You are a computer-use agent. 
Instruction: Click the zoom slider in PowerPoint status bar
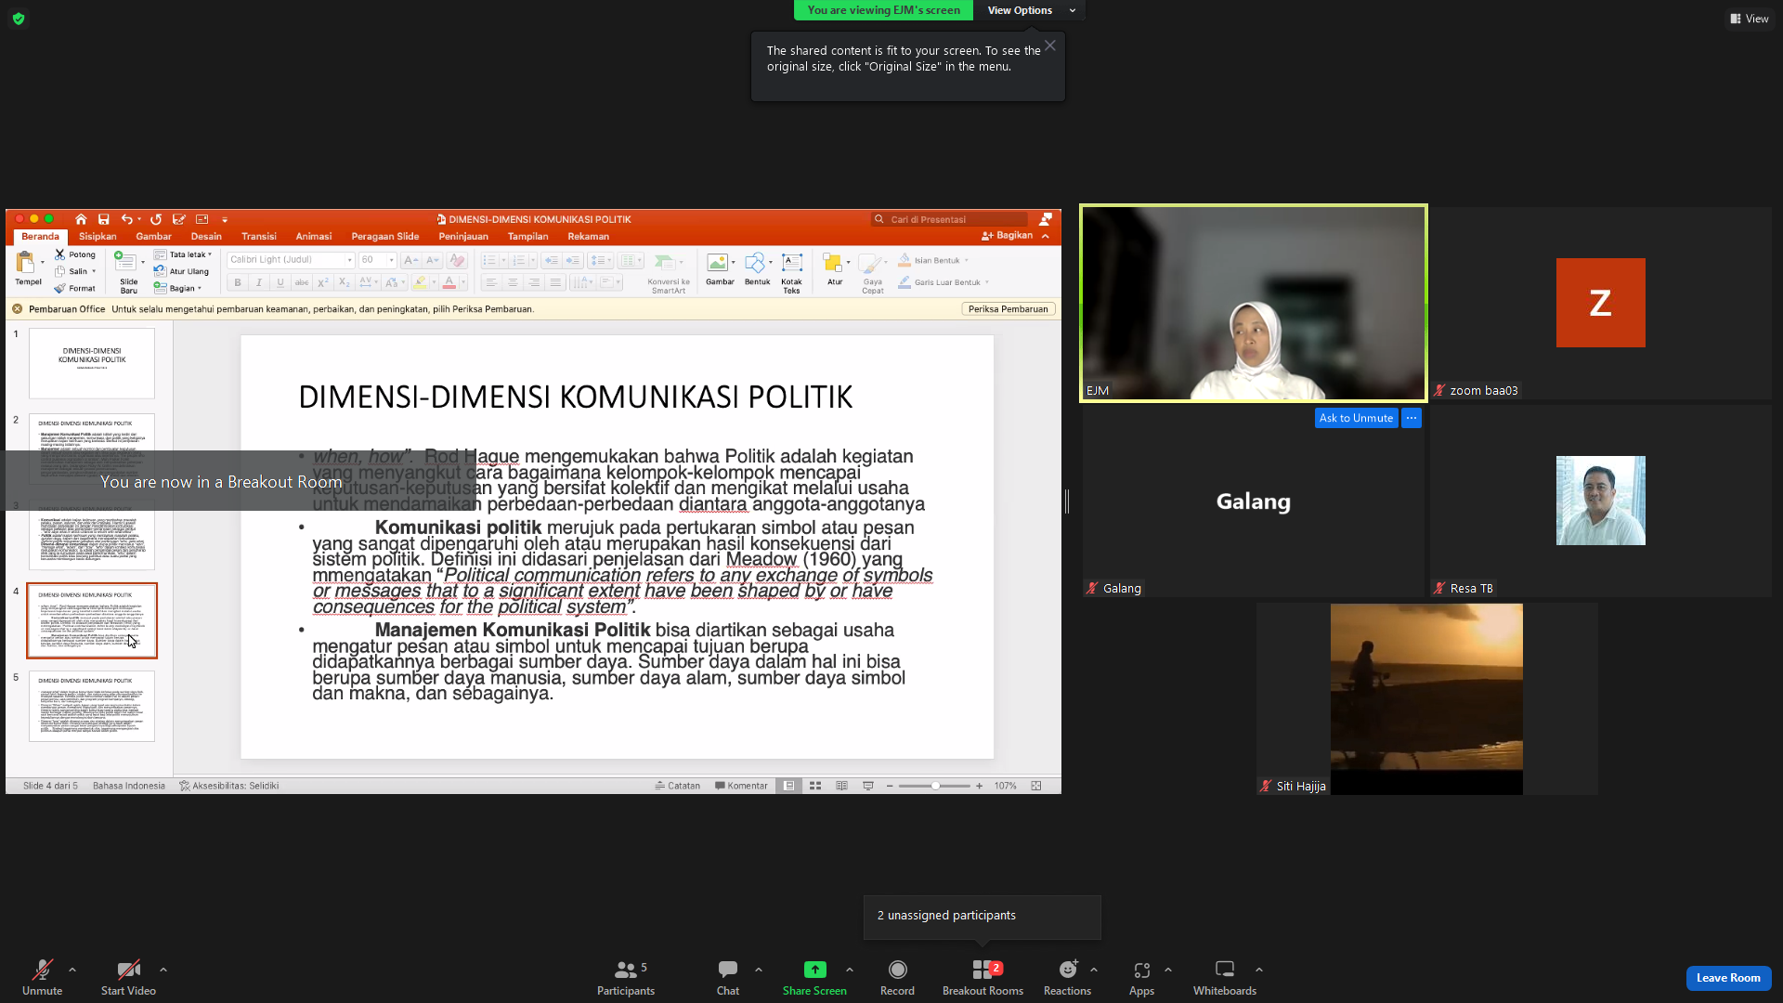click(x=935, y=786)
